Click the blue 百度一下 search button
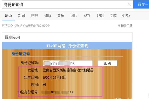149x99 pixels. (141, 4)
